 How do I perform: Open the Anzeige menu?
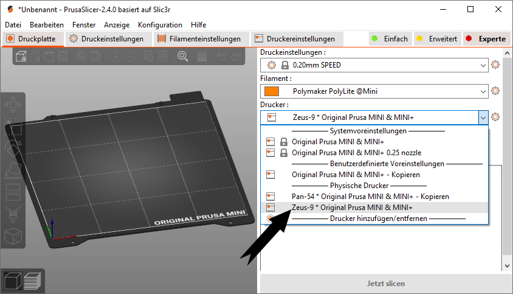117,25
